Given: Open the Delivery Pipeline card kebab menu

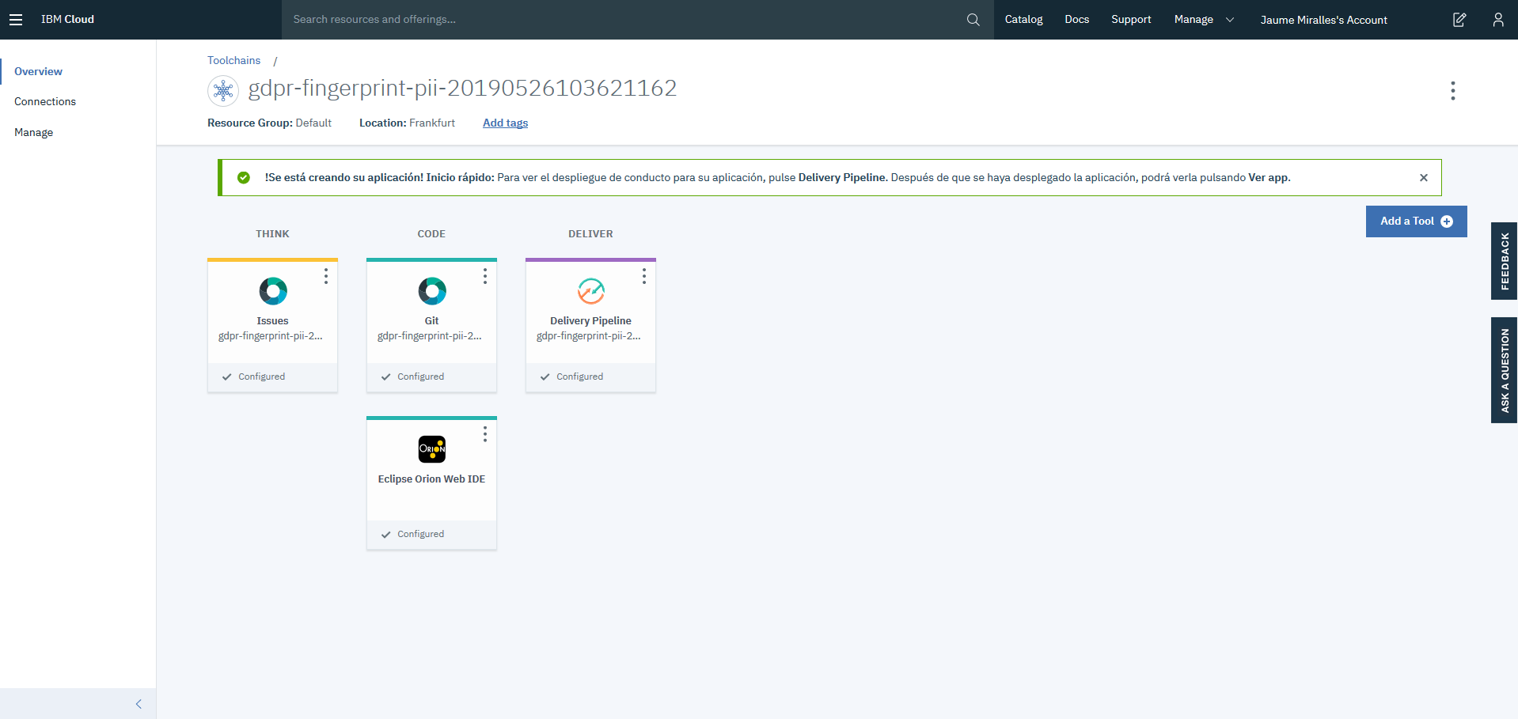Looking at the screenshot, I should click(644, 276).
